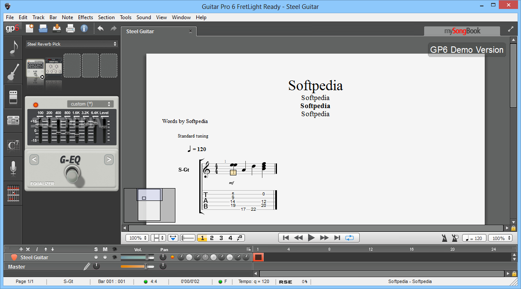Toggle fullscreen with the expand arrows icon

[x=511, y=29]
